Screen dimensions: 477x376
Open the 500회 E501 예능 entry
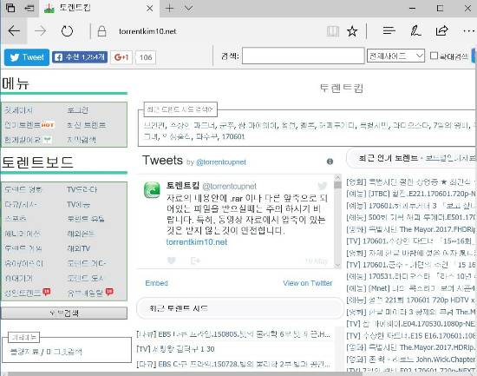point(411,218)
